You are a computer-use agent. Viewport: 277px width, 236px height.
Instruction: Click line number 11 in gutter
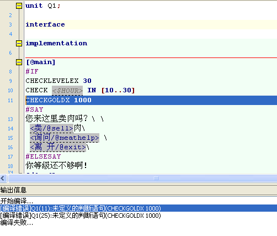10,101
